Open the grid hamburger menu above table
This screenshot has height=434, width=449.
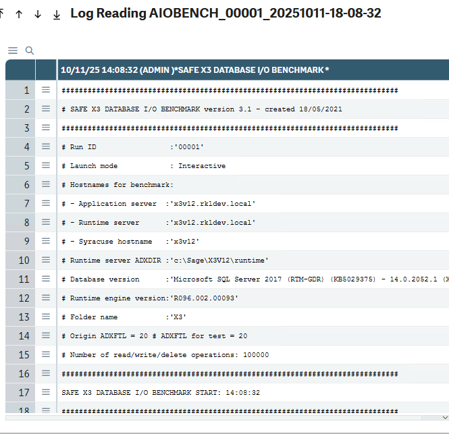point(13,51)
